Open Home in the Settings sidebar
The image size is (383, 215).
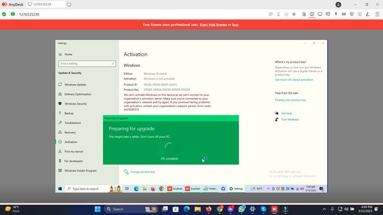65,54
